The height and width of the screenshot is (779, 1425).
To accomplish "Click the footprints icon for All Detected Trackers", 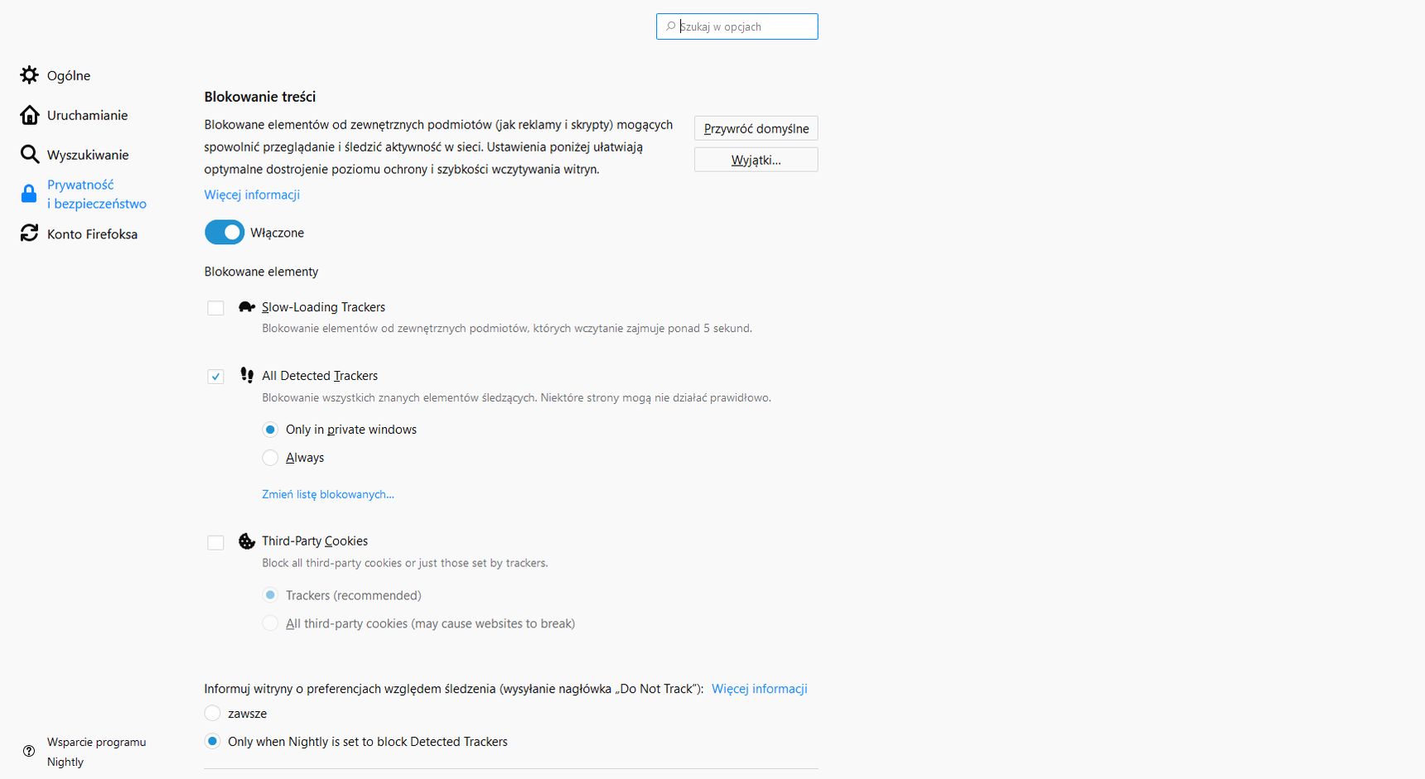I will click(246, 376).
